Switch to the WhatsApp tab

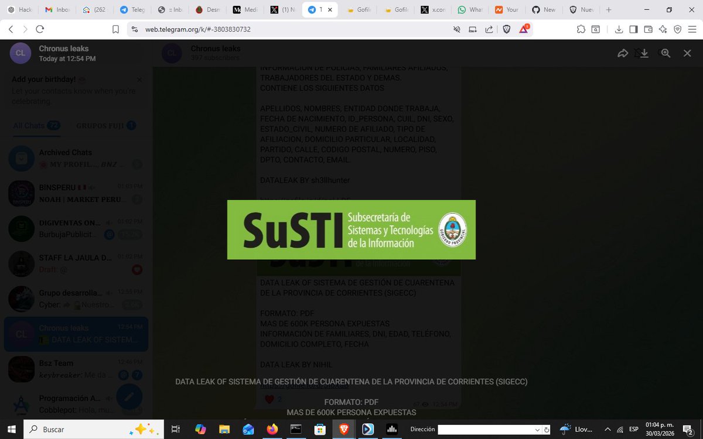(472, 10)
